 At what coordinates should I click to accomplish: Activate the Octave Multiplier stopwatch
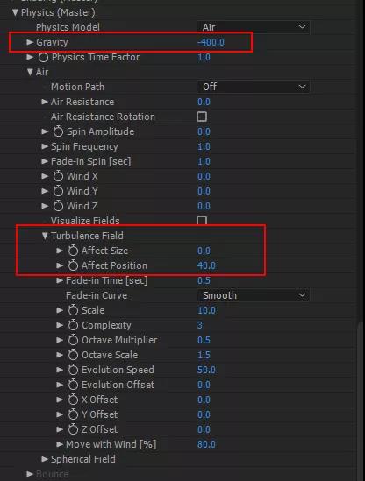[x=73, y=340]
